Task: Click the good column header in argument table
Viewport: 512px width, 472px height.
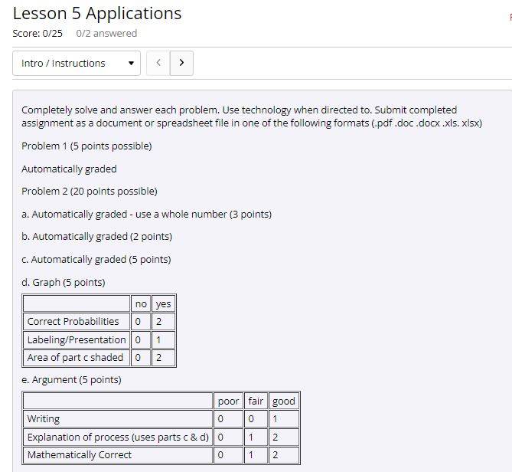Action: (284, 401)
